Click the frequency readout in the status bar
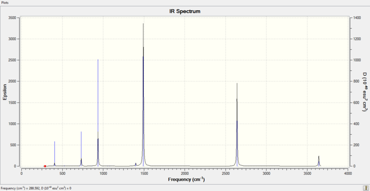370x191 pixels. (x=36, y=188)
